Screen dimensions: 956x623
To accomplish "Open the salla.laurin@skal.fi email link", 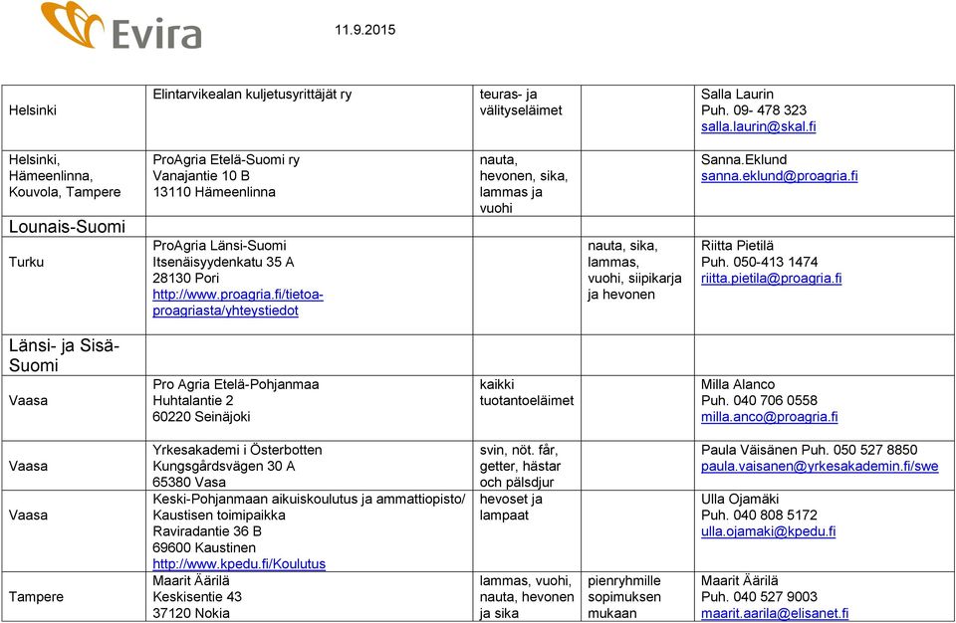I will click(758, 126).
